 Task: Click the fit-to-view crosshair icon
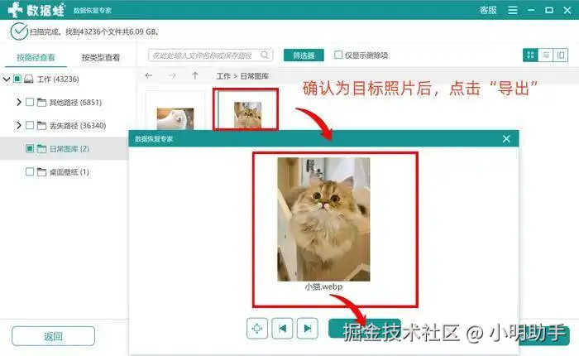tap(257, 329)
